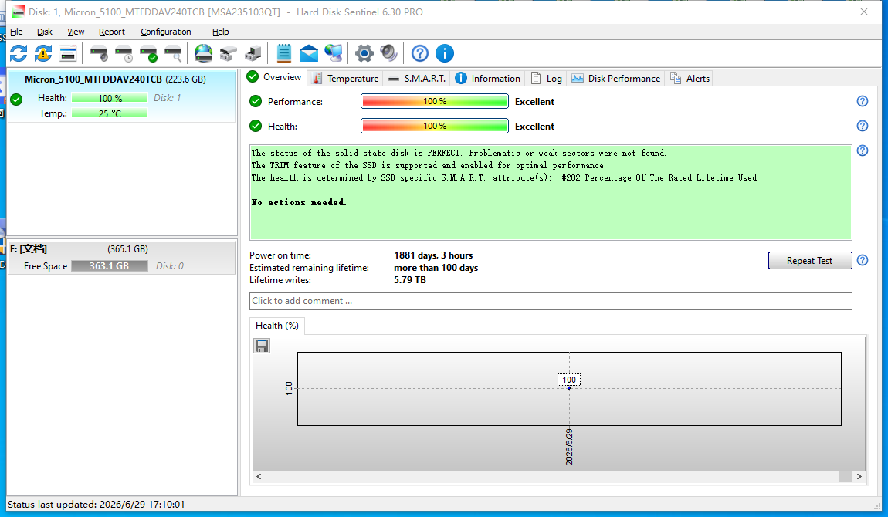Click the comment field to add comment
Viewport: 888px width, 517px height.
pos(551,301)
